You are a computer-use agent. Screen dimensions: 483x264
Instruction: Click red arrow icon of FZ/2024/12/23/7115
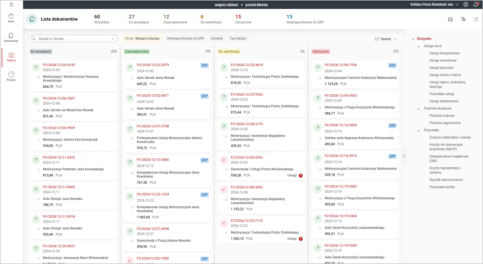click(224, 223)
